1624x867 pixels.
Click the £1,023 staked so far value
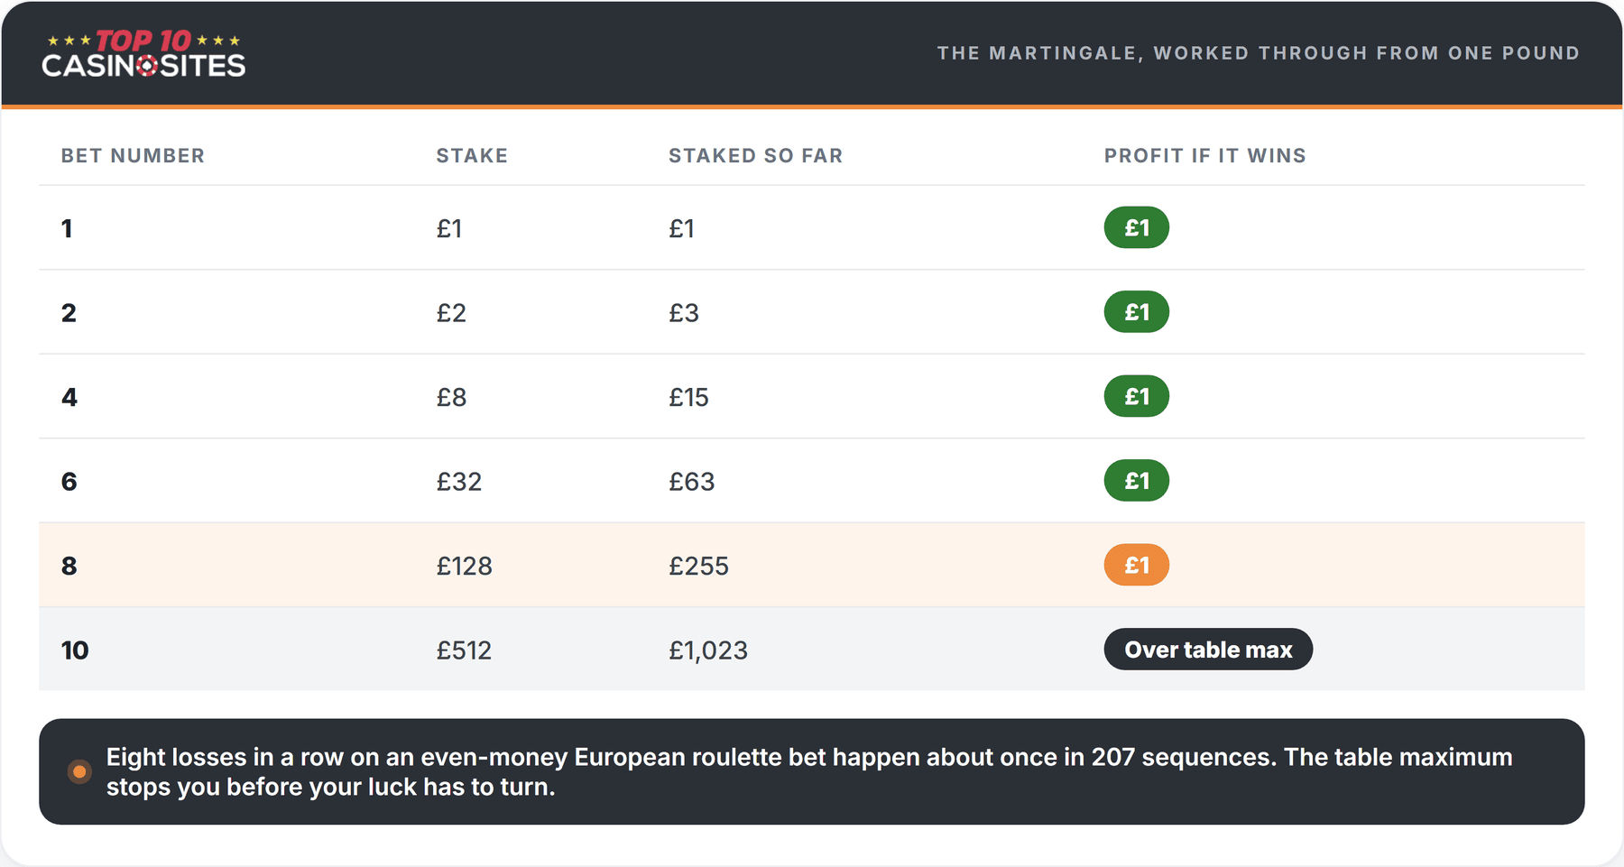pos(708,650)
